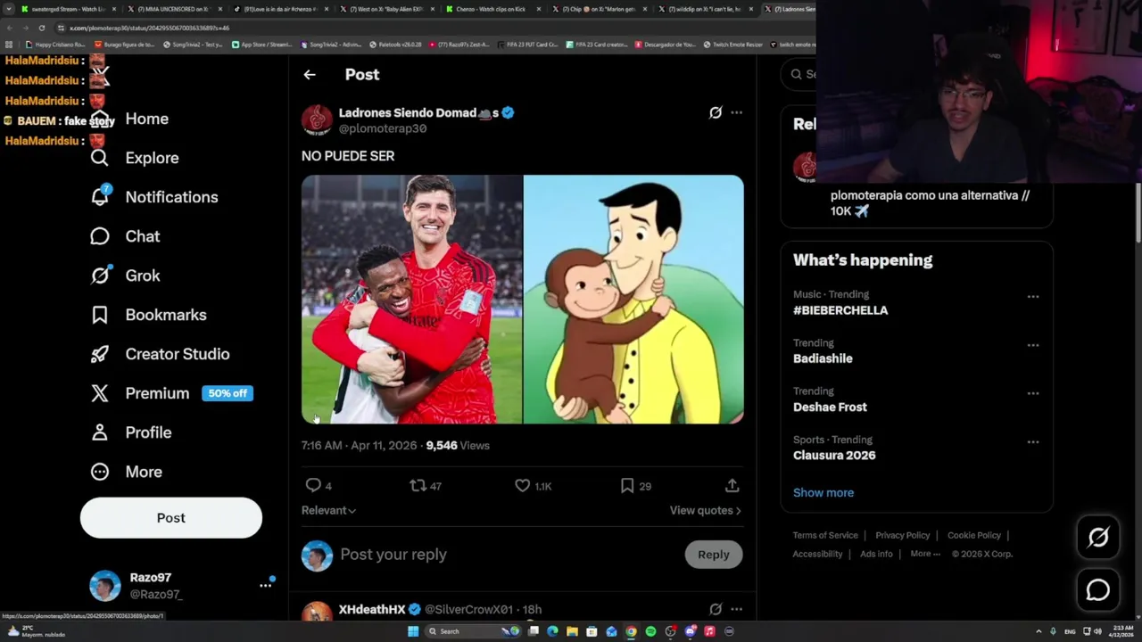Open Terms of Service footer link
This screenshot has width=1142, height=642.
(825, 535)
